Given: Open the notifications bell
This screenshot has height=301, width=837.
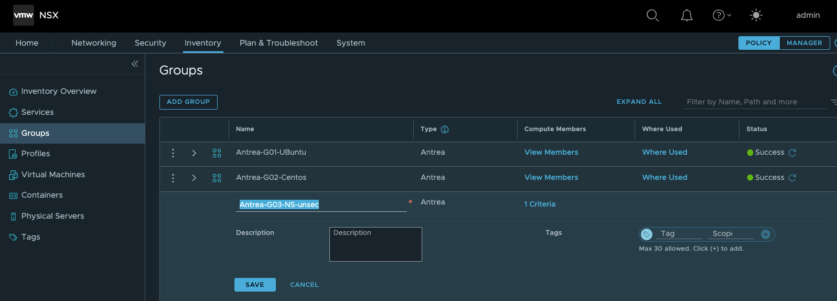Looking at the screenshot, I should click(x=686, y=15).
